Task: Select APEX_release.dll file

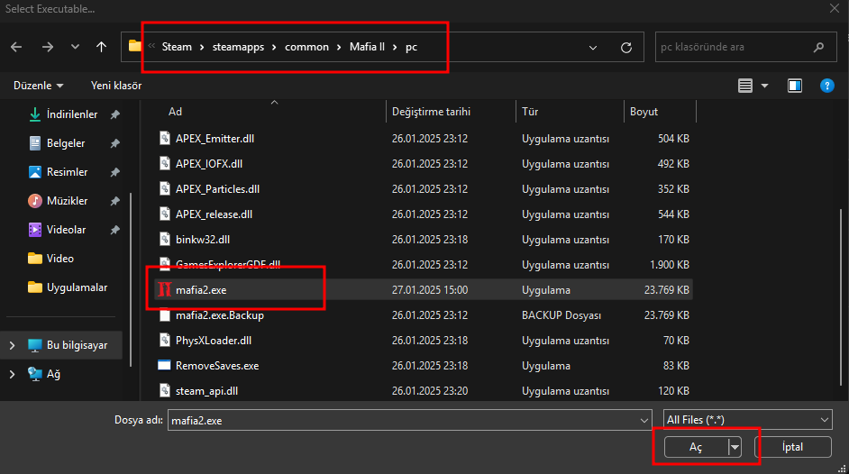Action: [x=214, y=214]
